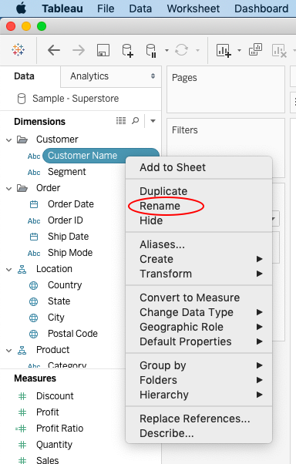This screenshot has width=296, height=464.
Task: Collapse the Order folder
Action: point(9,189)
